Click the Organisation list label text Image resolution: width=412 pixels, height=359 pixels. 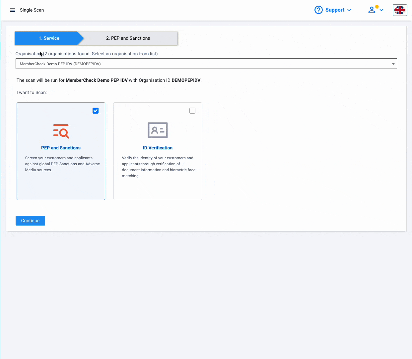click(87, 54)
